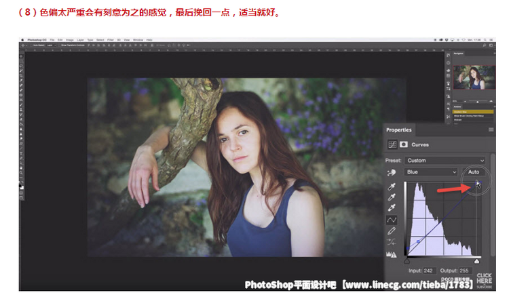Click the Navigator preview thumbnail
The width and height of the screenshot is (509, 297).
474,77
